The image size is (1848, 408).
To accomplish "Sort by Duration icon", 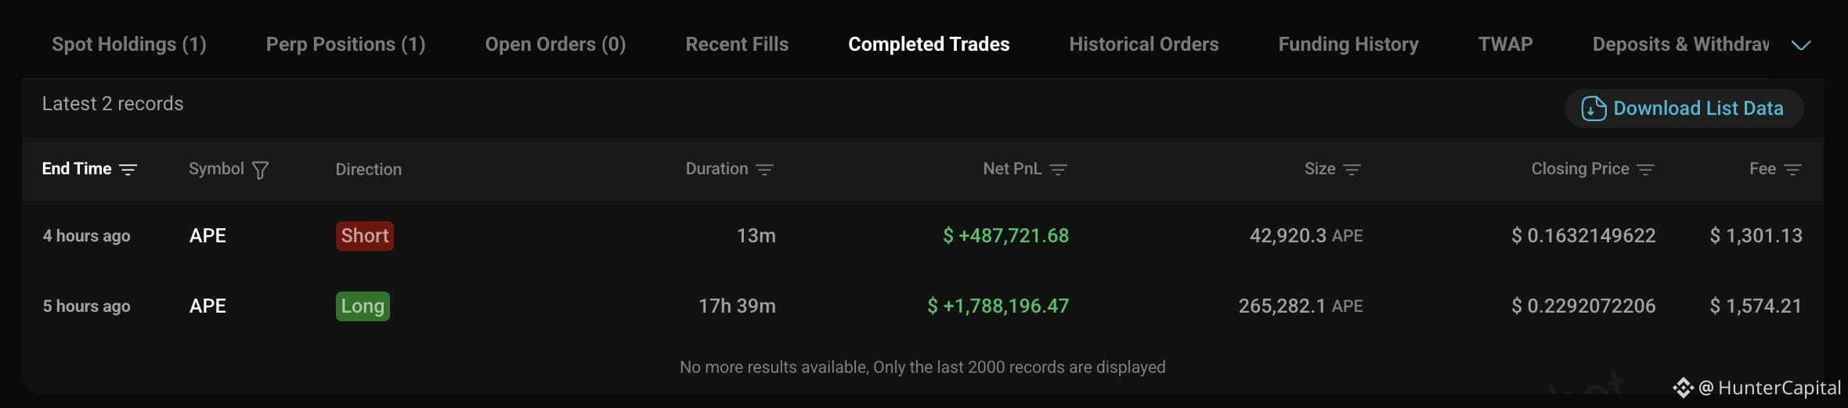I will [x=765, y=170].
